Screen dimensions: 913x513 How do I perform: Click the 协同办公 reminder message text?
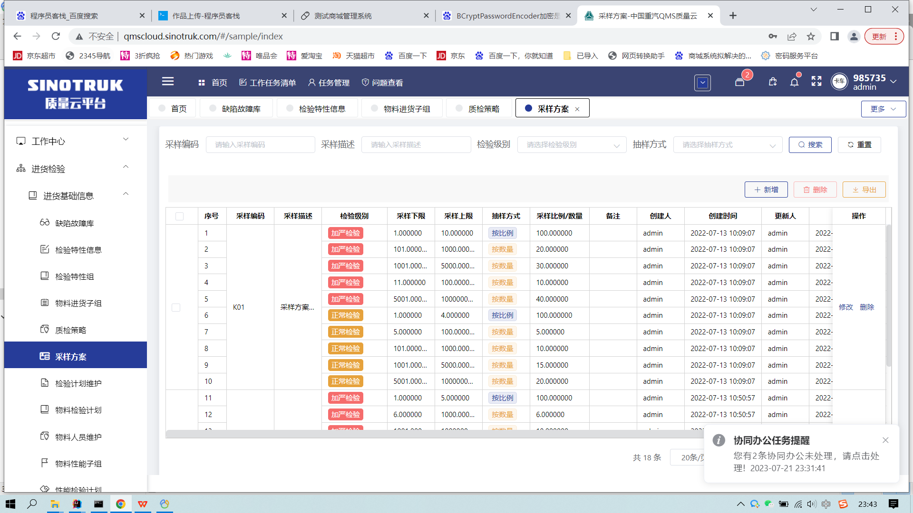[806, 462]
